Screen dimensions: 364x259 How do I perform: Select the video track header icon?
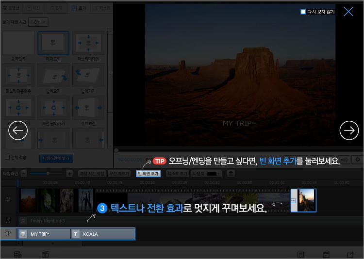8,199
